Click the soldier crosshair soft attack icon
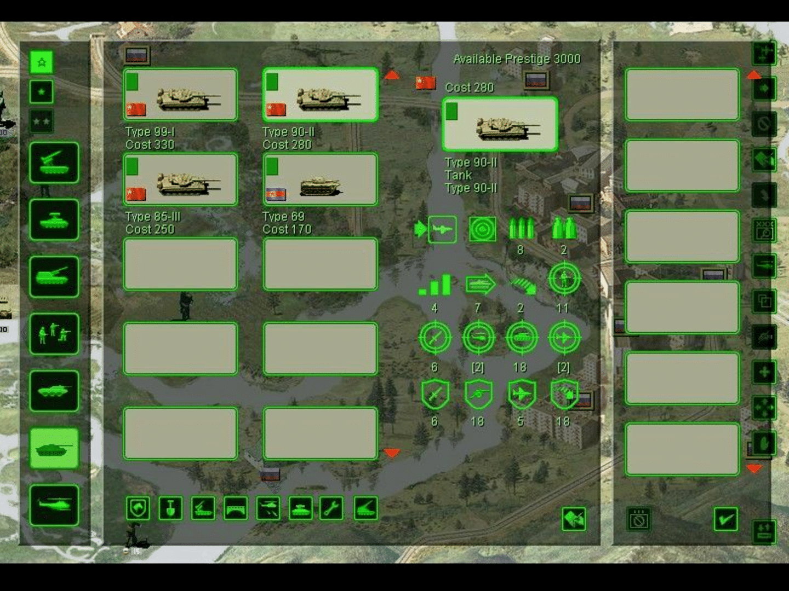 click(564, 279)
